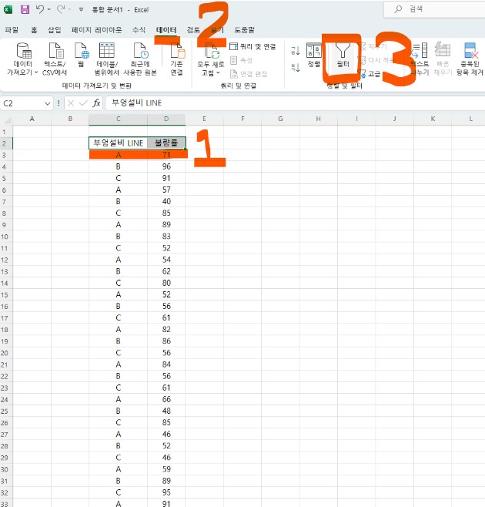This screenshot has width=485, height=507.
Task: Click cell D30 containing 59
Action: click(x=166, y=469)
